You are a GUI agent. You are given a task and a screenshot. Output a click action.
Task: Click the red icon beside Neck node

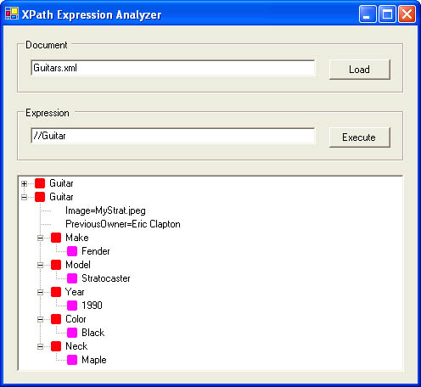click(x=56, y=346)
